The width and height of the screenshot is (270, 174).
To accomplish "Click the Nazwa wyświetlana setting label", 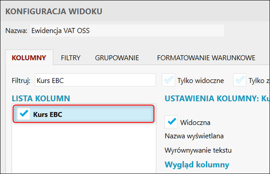I will (194, 136).
